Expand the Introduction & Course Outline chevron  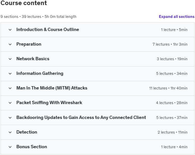10,30
